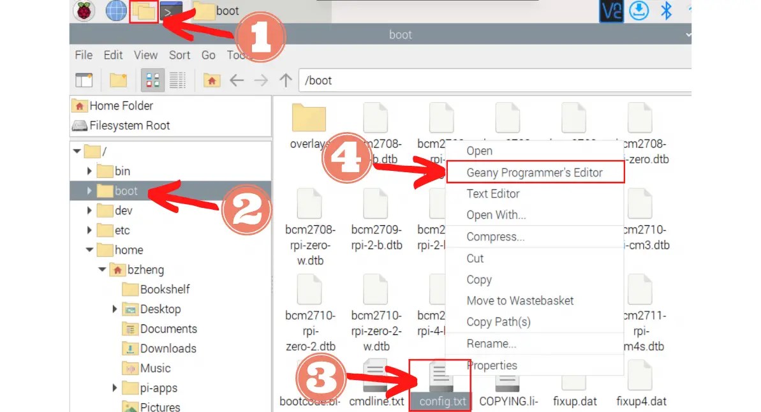The width and height of the screenshot is (761, 412).
Task: Select the bzheng folder in tree
Action: [137, 269]
